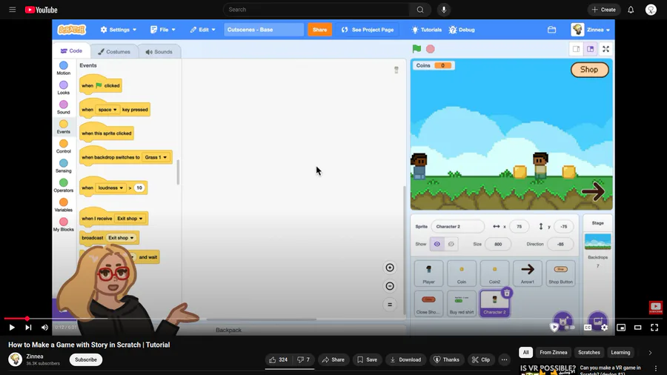The height and width of the screenshot is (375, 667).
Task: Hide the sprite with crossed-eye toggle
Action: coord(451,244)
